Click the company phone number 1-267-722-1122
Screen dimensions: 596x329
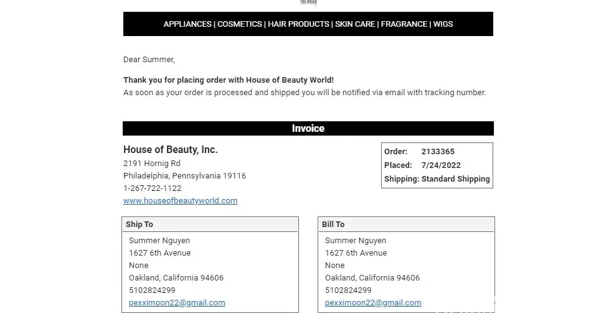coord(152,188)
